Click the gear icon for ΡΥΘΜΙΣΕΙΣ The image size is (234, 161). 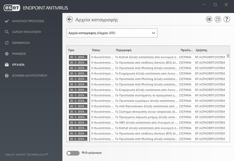tap(7, 54)
